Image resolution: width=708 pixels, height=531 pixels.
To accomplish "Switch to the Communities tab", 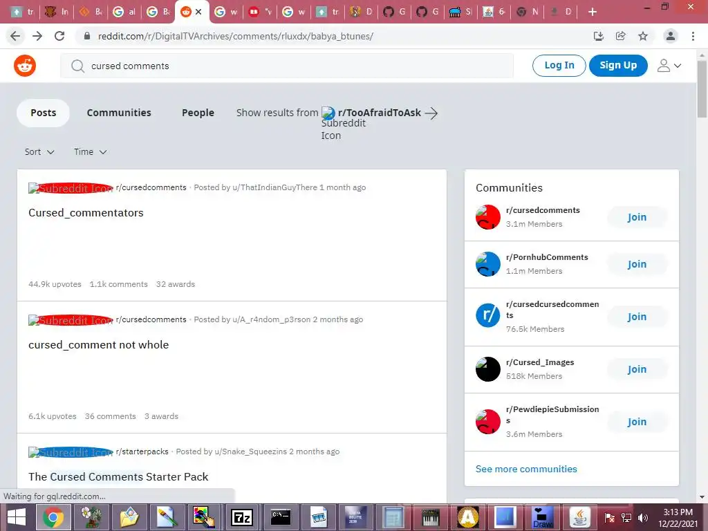I will pos(119,113).
